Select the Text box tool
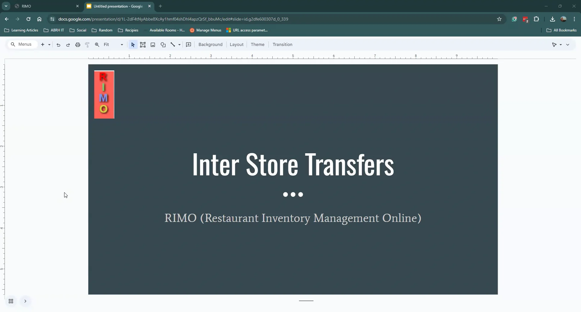The width and height of the screenshot is (581, 312). 143,44
